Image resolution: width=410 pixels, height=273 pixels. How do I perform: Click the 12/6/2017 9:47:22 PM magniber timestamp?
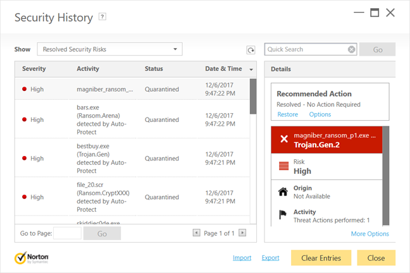pos(220,89)
